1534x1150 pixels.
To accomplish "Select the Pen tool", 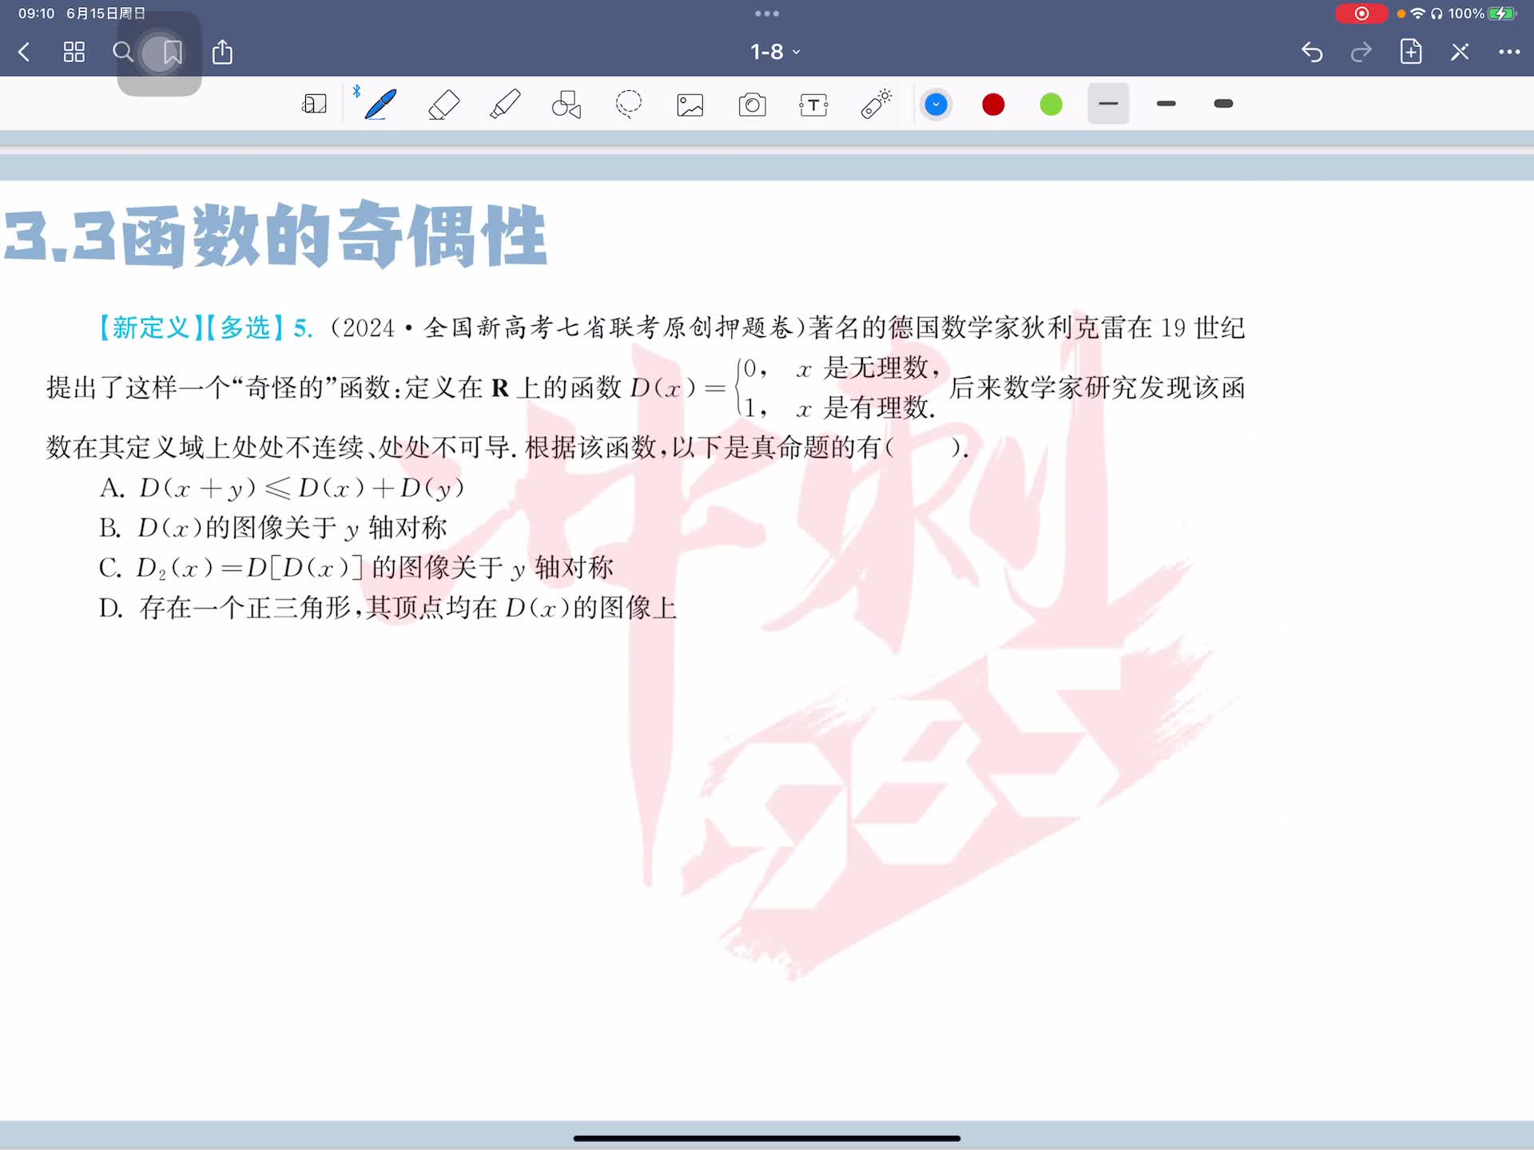I will (380, 105).
